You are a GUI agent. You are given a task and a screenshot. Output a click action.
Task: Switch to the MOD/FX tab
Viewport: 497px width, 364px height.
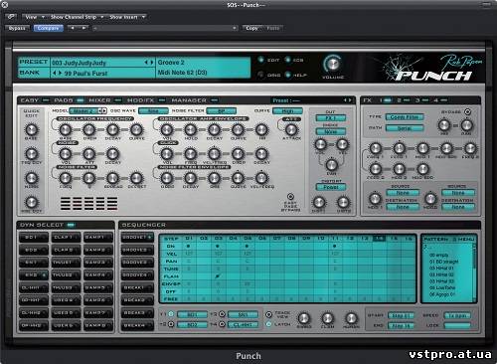(x=145, y=100)
